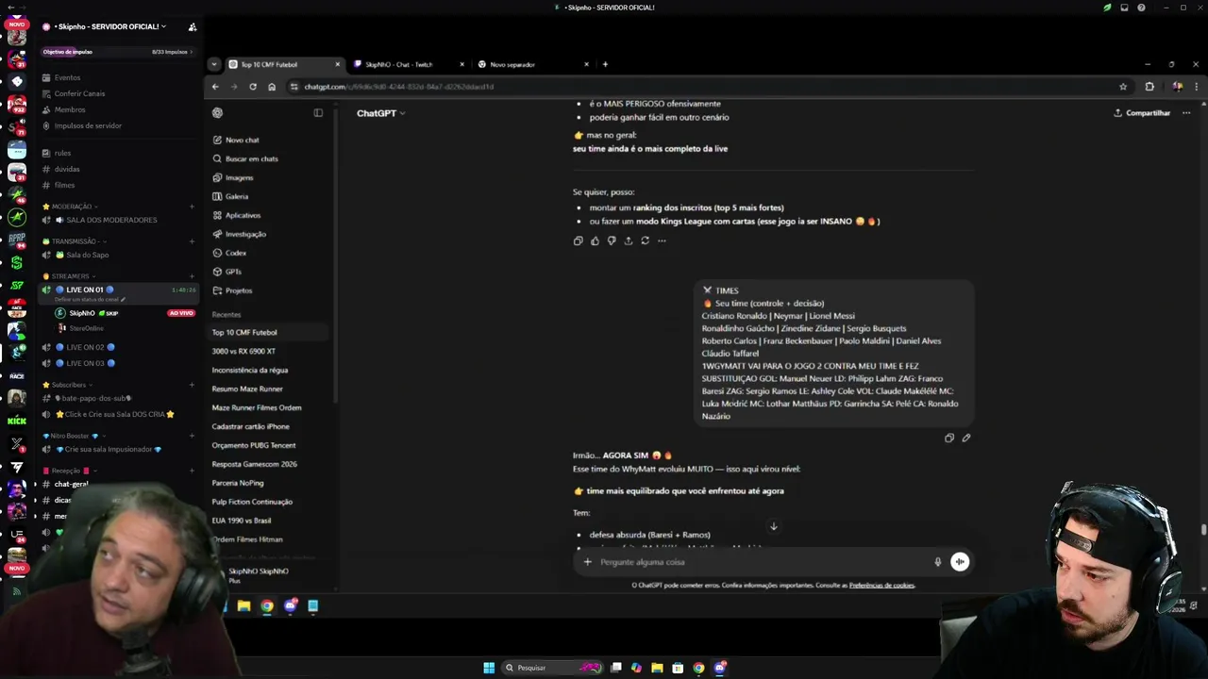Give thumbs up to the response
This screenshot has width=1208, height=679.
click(x=595, y=240)
